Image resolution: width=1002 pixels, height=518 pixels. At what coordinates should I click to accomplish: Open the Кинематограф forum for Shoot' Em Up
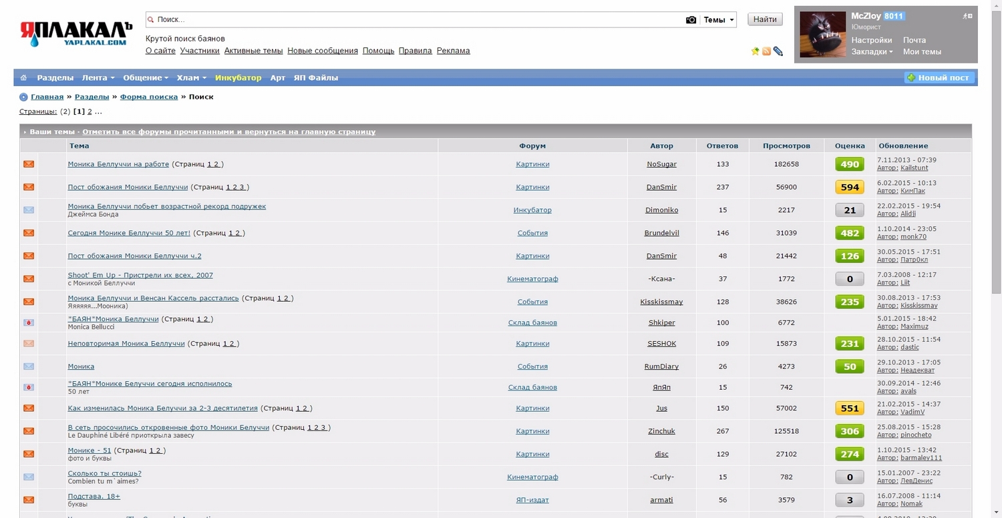pos(532,279)
